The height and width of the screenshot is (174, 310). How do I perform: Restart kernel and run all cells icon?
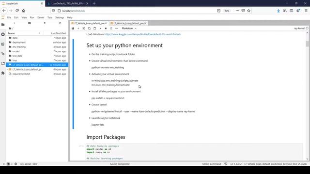click(x=116, y=29)
